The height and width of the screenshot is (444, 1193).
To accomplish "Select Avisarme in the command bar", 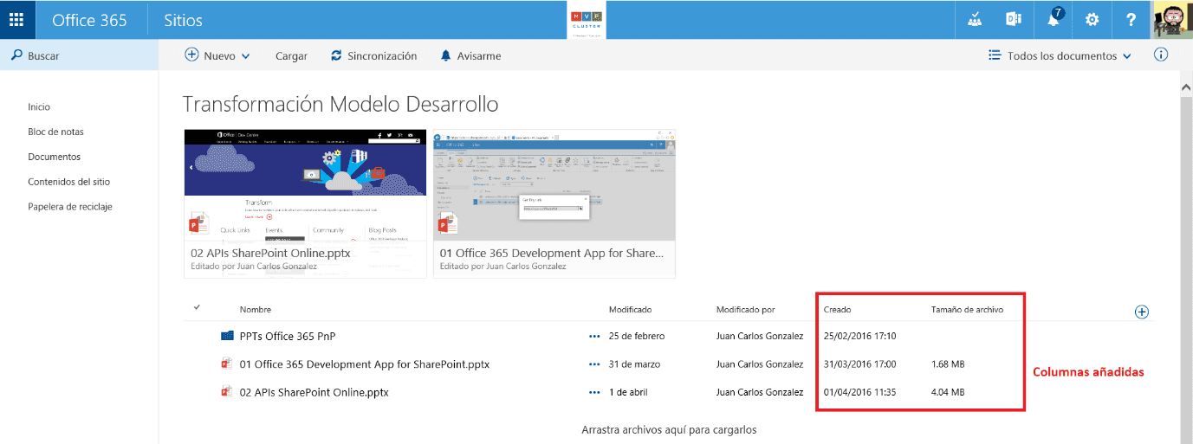I will (x=470, y=55).
